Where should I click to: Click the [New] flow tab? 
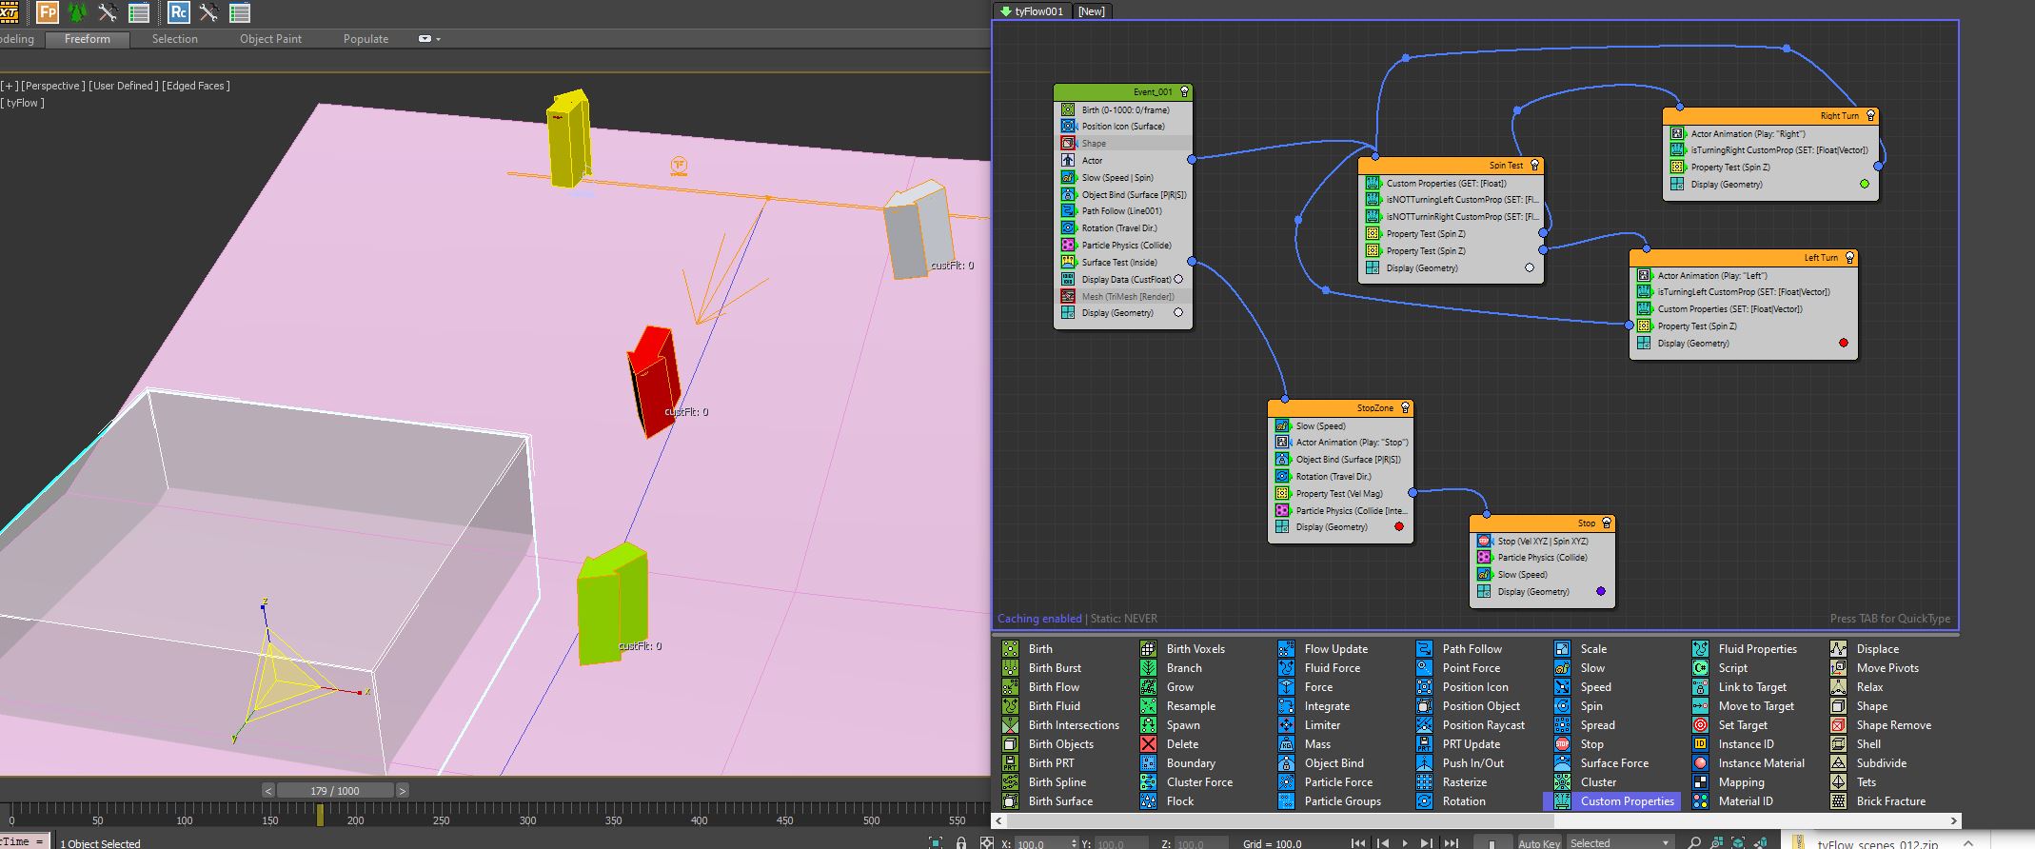pyautogui.click(x=1091, y=11)
